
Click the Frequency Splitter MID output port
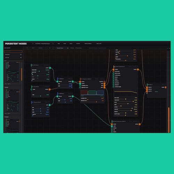click(104, 86)
